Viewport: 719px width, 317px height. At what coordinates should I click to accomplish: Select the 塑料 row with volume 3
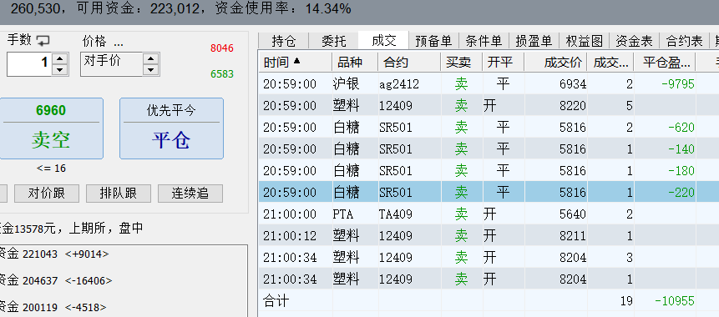[489, 257]
